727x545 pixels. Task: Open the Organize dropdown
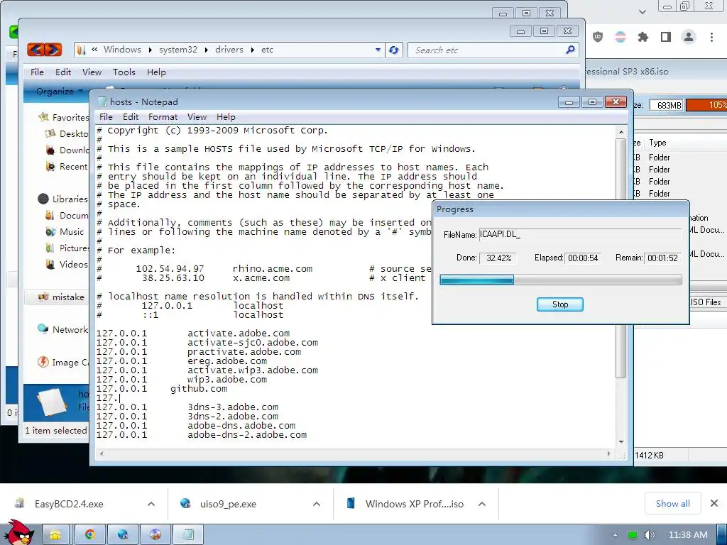pyautogui.click(x=60, y=92)
